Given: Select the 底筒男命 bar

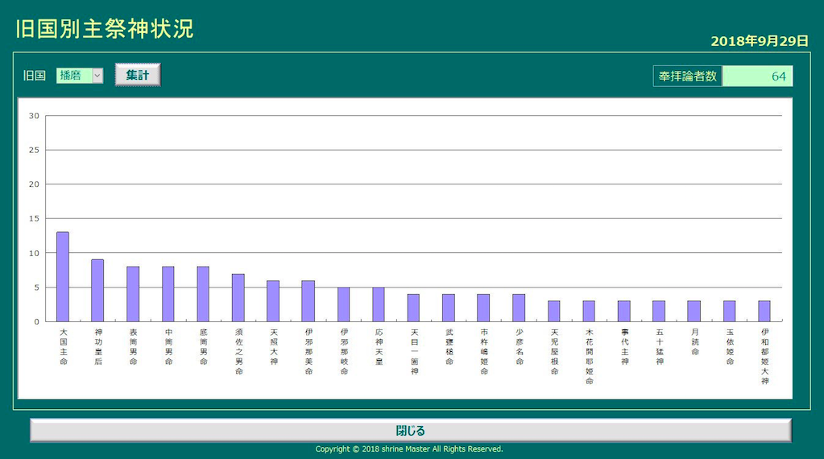Looking at the screenshot, I should [x=203, y=294].
